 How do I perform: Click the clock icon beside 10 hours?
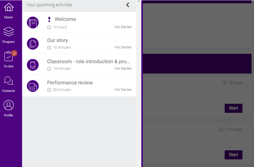click(49, 27)
